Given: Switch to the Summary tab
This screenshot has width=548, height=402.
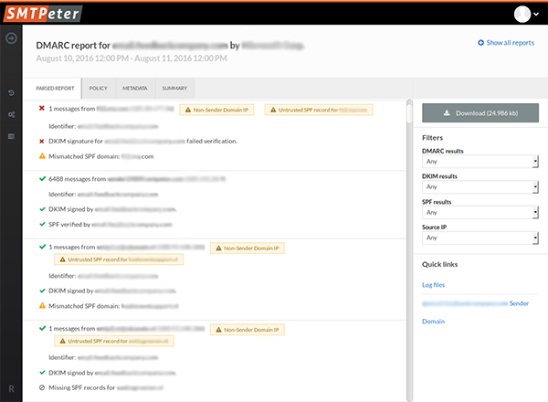Looking at the screenshot, I should point(174,89).
